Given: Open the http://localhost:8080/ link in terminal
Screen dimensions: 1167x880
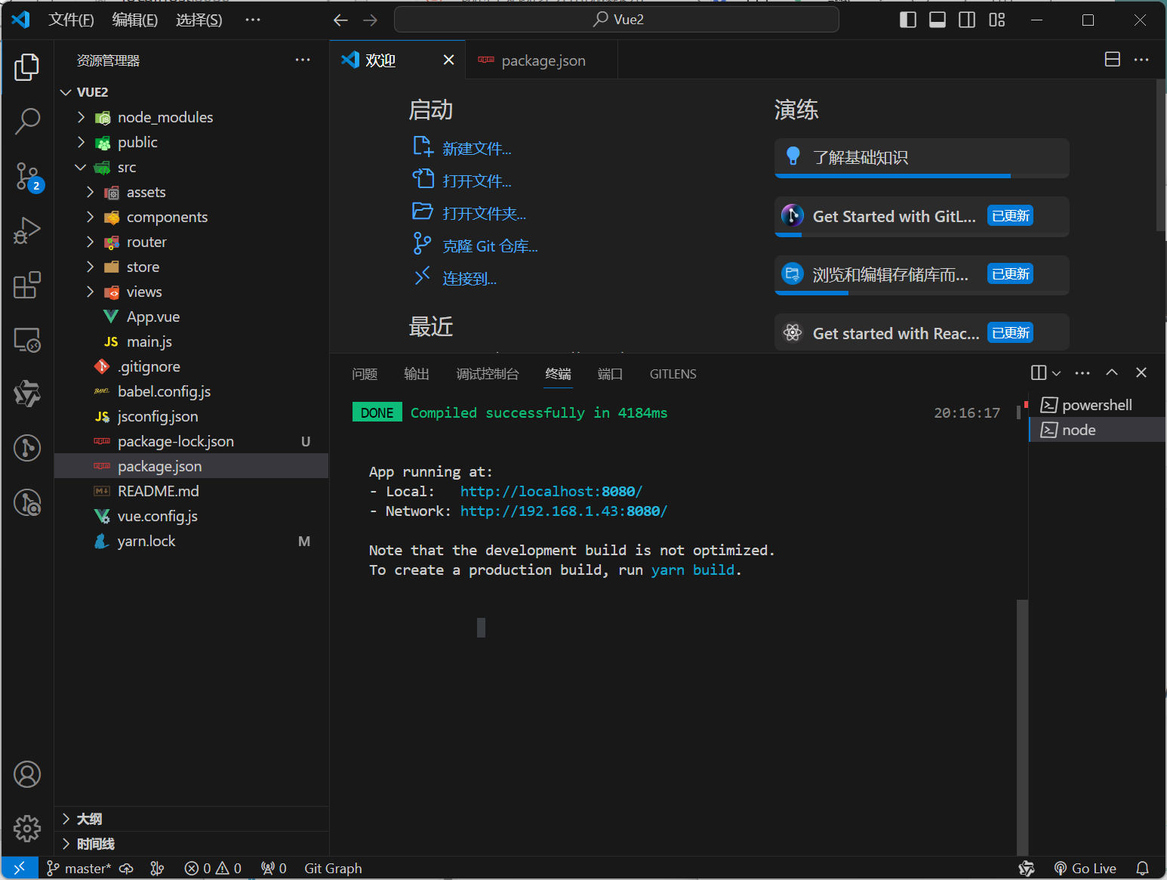Looking at the screenshot, I should [x=551, y=492].
